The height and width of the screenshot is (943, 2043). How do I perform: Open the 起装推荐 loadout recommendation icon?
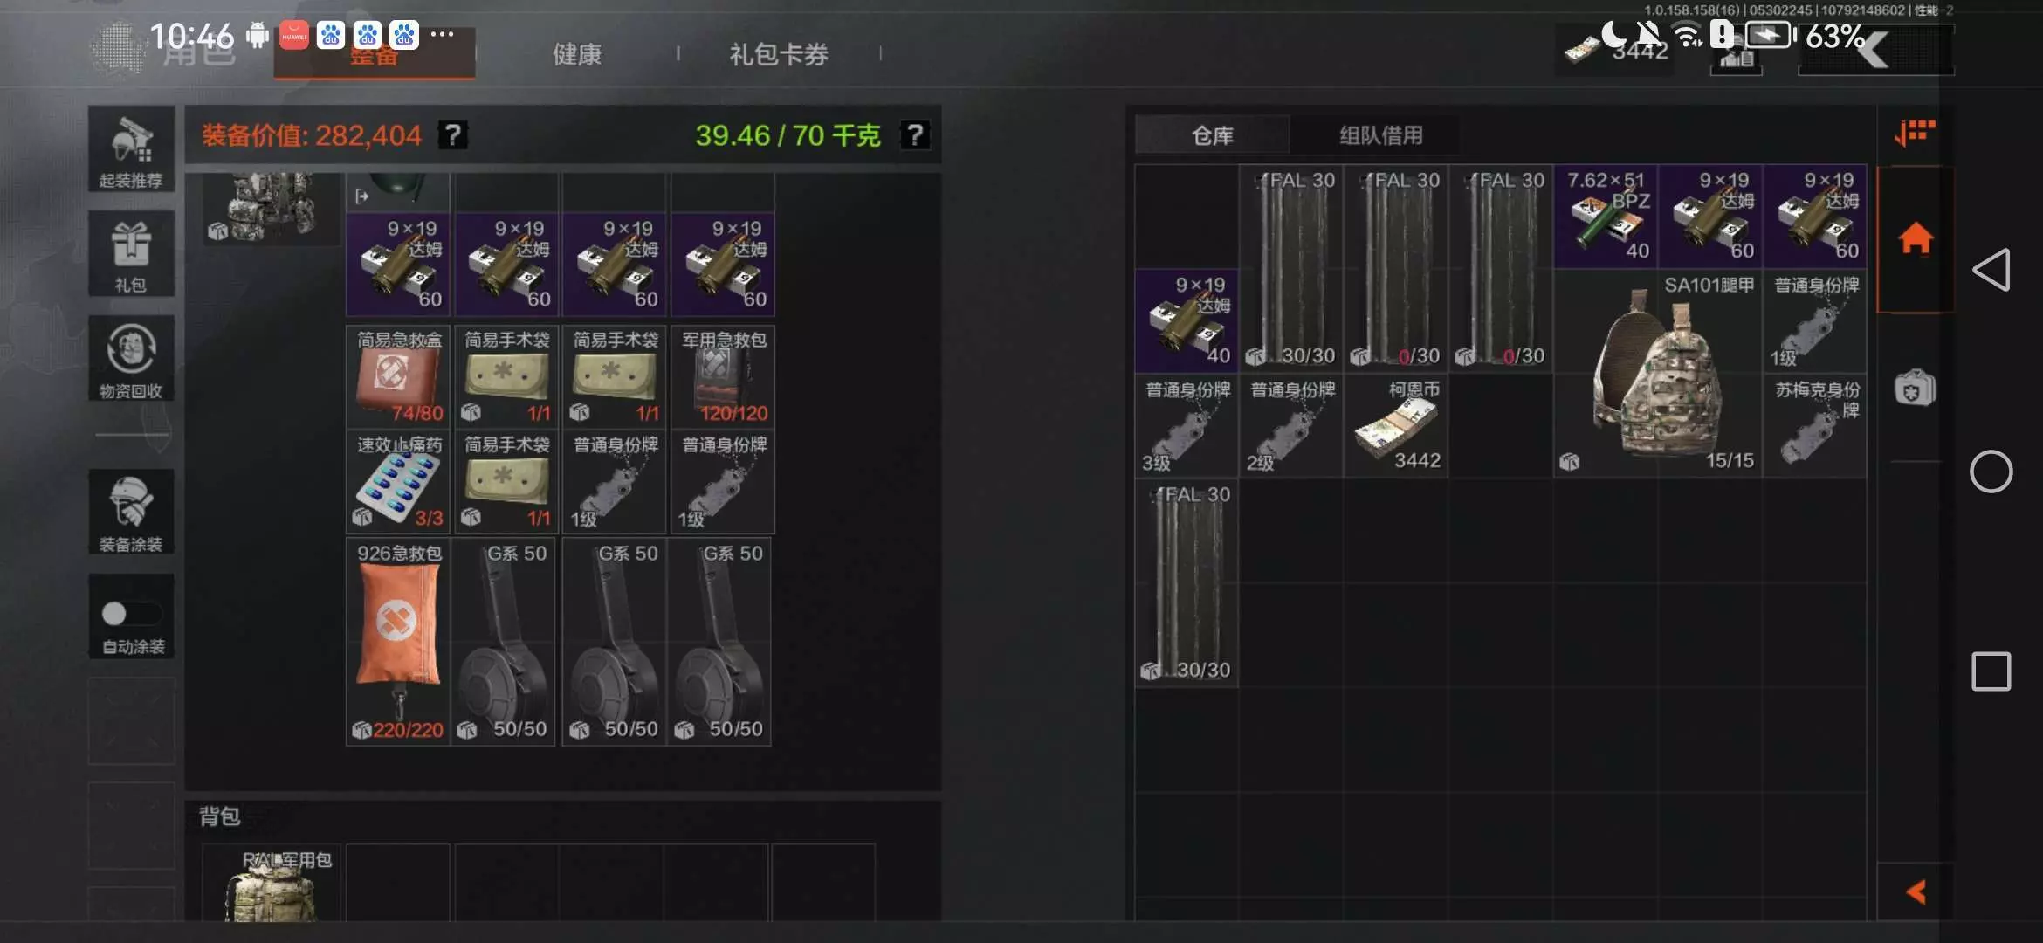pyautogui.click(x=131, y=149)
